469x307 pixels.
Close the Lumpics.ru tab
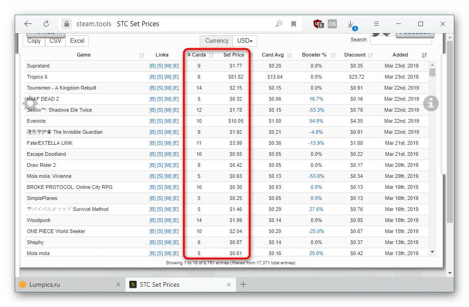point(118,284)
